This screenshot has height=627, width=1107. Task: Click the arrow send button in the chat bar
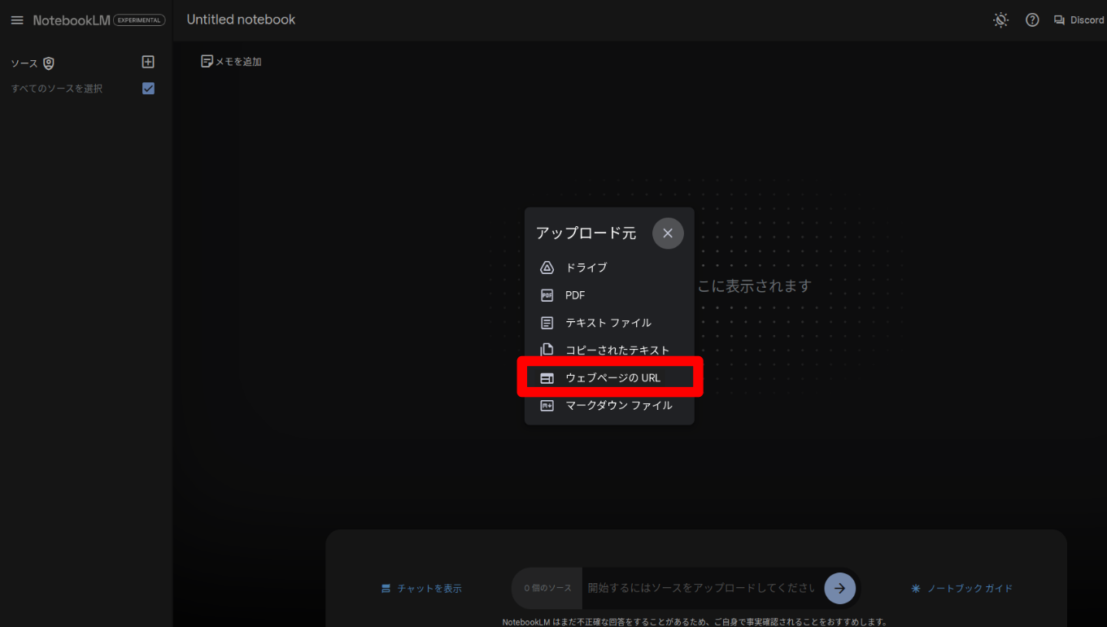tap(839, 588)
